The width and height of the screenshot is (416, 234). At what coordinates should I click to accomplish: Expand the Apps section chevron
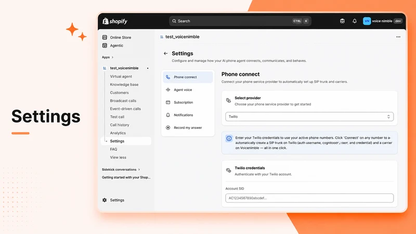[112, 57]
